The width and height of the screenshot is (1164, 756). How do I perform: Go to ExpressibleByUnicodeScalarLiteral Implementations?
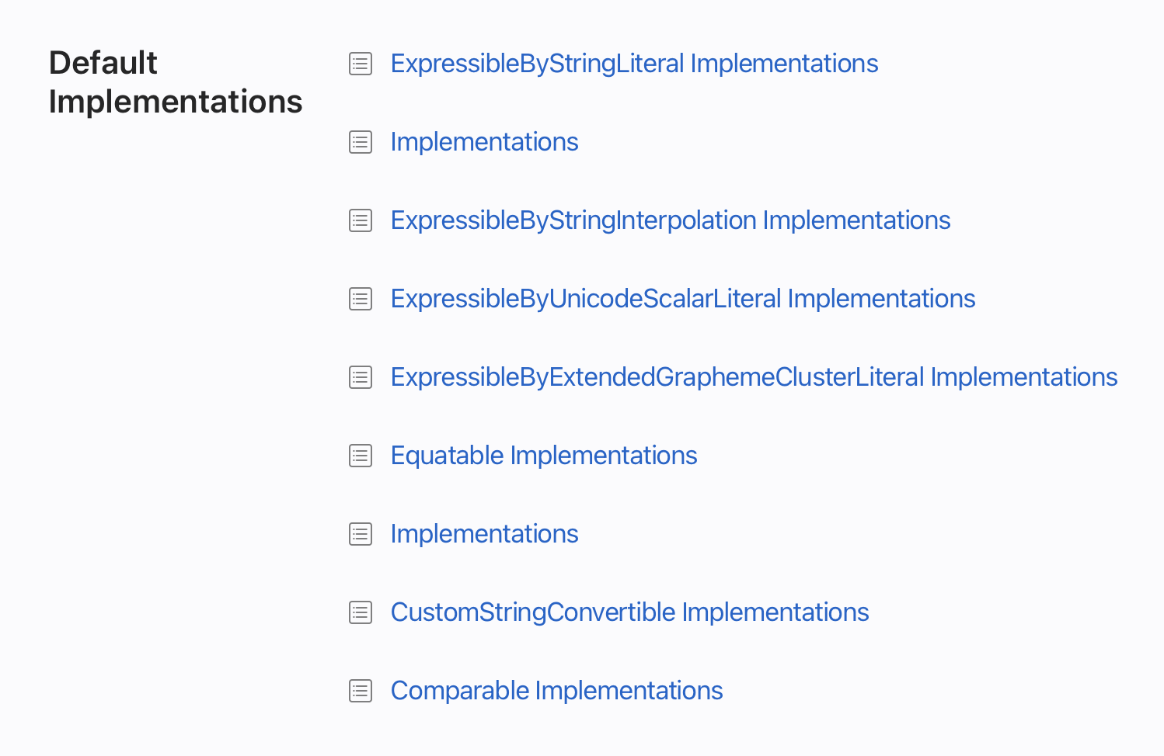[x=682, y=299]
